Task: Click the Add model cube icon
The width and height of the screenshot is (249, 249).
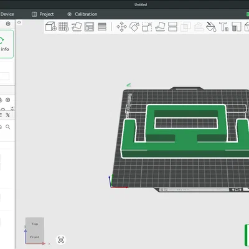Action: [x=51, y=27]
